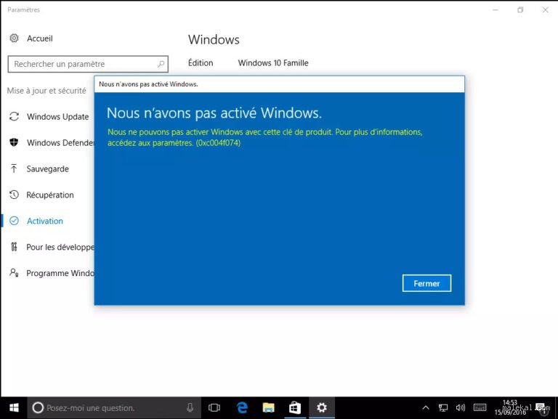The width and height of the screenshot is (558, 419).
Task: Click the Récupération history clock icon
Action: click(x=14, y=195)
